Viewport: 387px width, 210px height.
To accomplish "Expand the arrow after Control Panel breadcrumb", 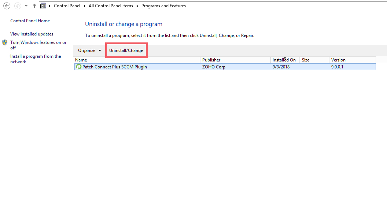I will (84, 6).
